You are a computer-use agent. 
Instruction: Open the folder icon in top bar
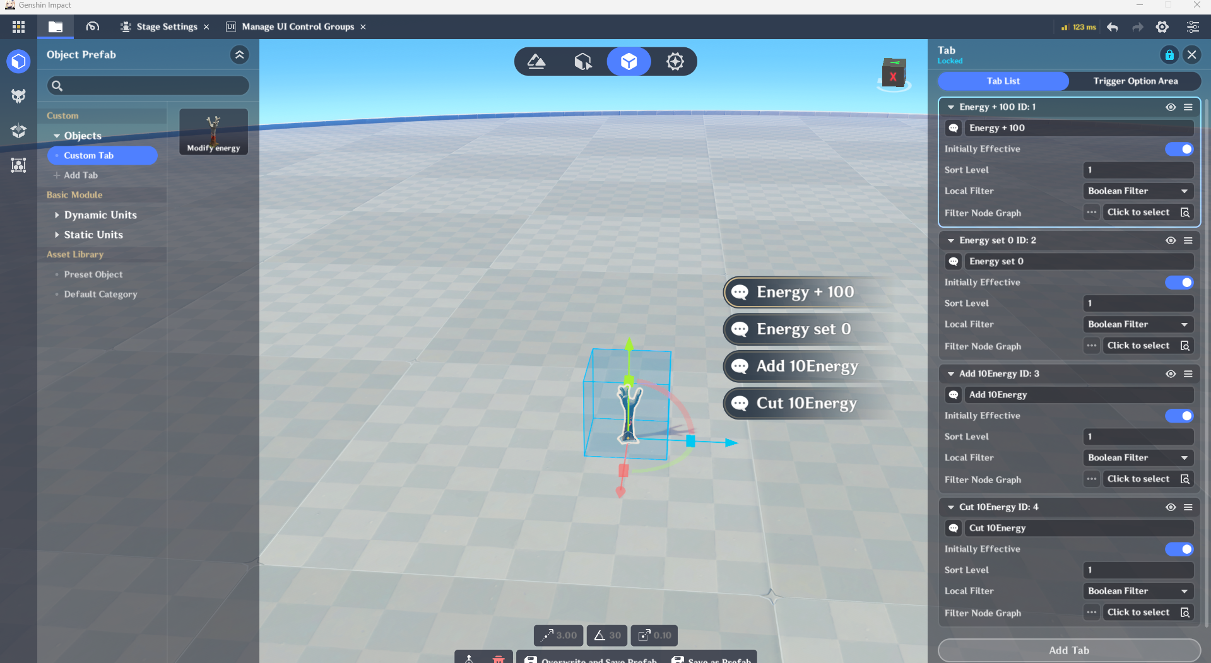click(x=56, y=26)
